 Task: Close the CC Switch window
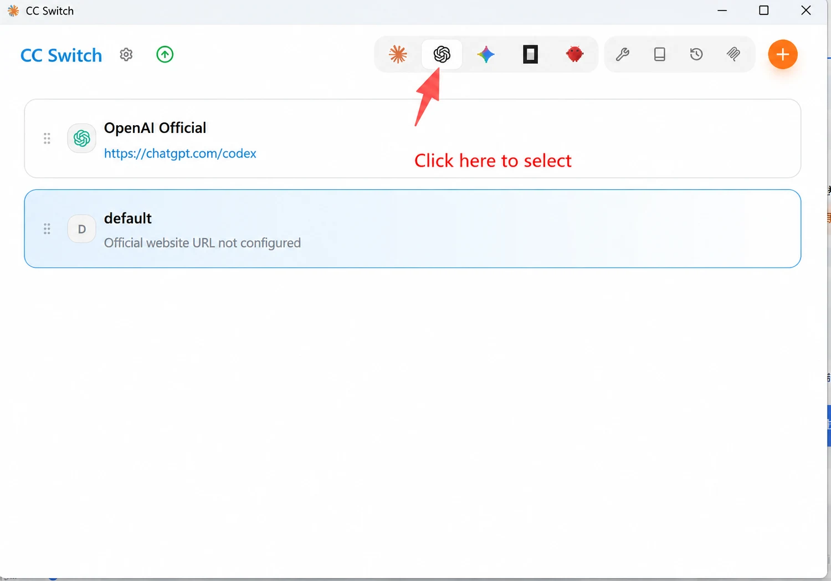806,11
